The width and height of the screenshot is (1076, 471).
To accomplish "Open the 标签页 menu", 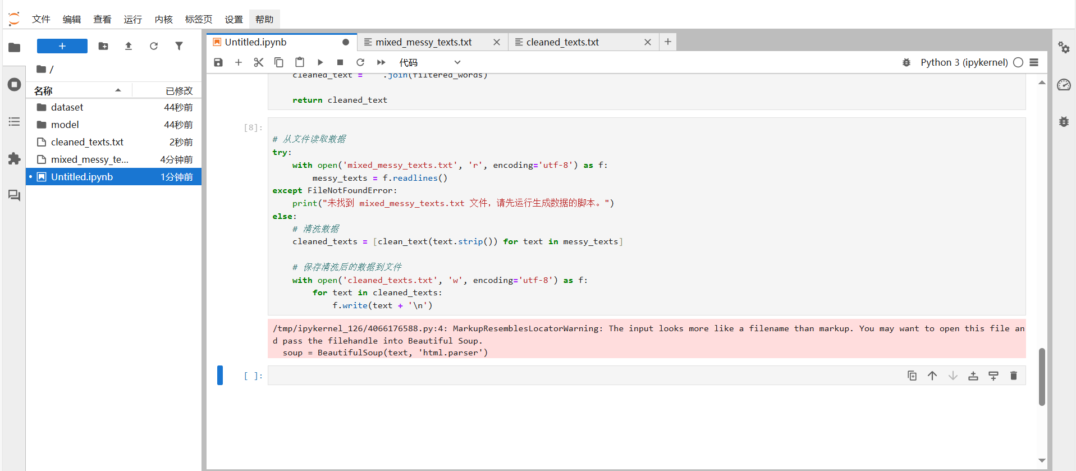I will click(x=199, y=19).
